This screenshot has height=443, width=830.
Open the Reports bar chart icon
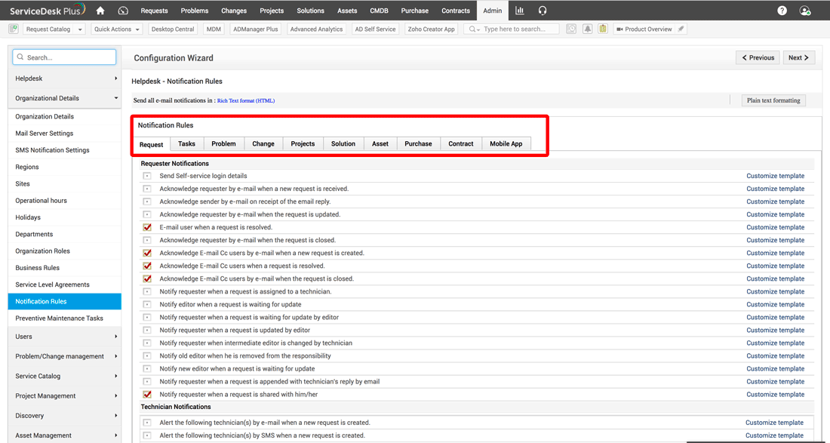click(x=520, y=11)
